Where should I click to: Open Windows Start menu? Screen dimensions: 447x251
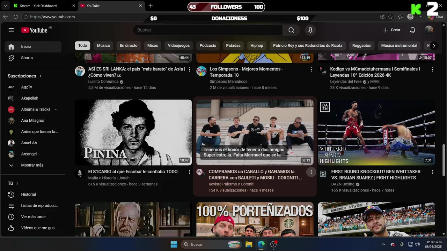[174, 244]
